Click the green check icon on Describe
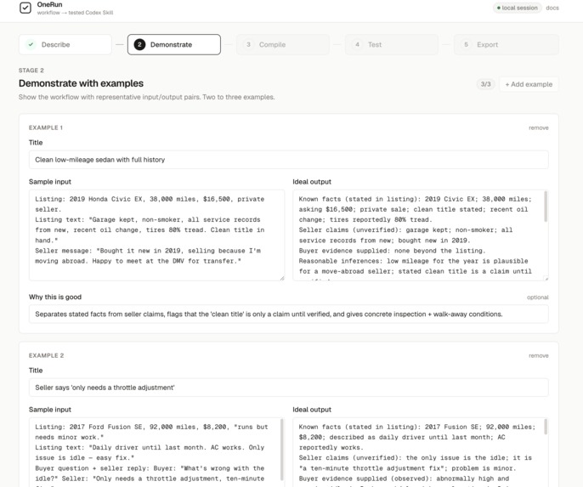The width and height of the screenshot is (583, 487). [x=31, y=44]
